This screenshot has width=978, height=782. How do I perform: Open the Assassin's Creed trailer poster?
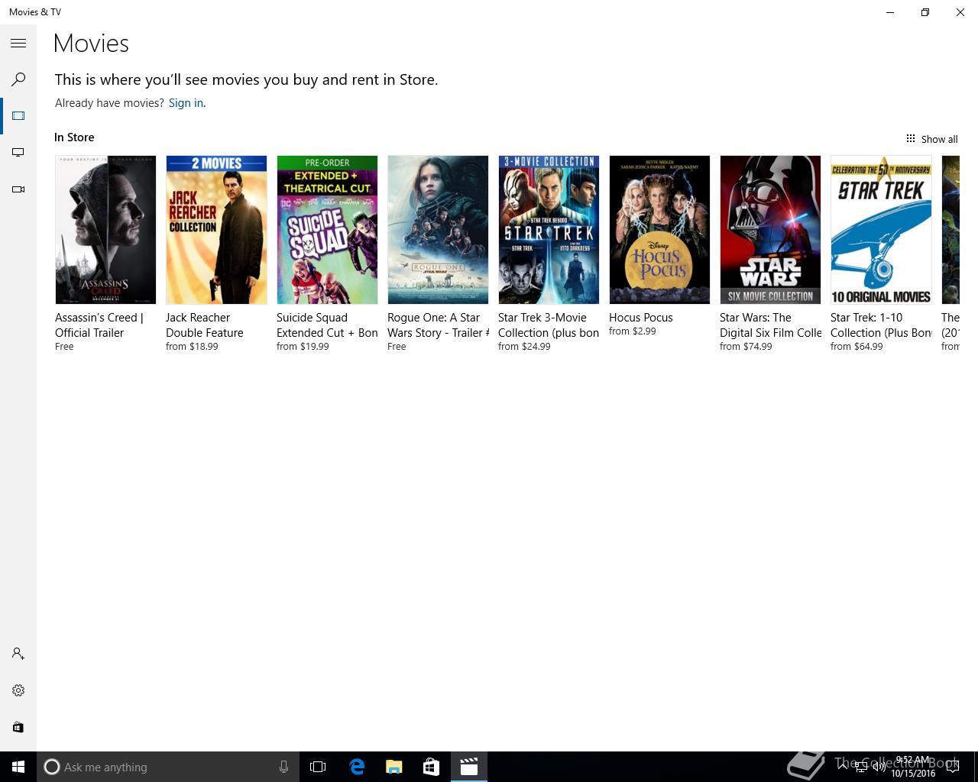pyautogui.click(x=105, y=230)
